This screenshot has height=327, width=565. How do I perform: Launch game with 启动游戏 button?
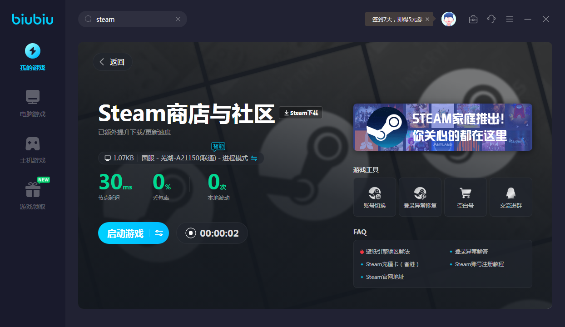coord(125,233)
